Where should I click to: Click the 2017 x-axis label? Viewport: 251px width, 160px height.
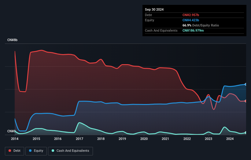pos(79,139)
